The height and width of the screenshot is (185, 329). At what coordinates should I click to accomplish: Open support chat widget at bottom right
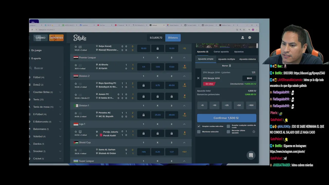click(251, 155)
